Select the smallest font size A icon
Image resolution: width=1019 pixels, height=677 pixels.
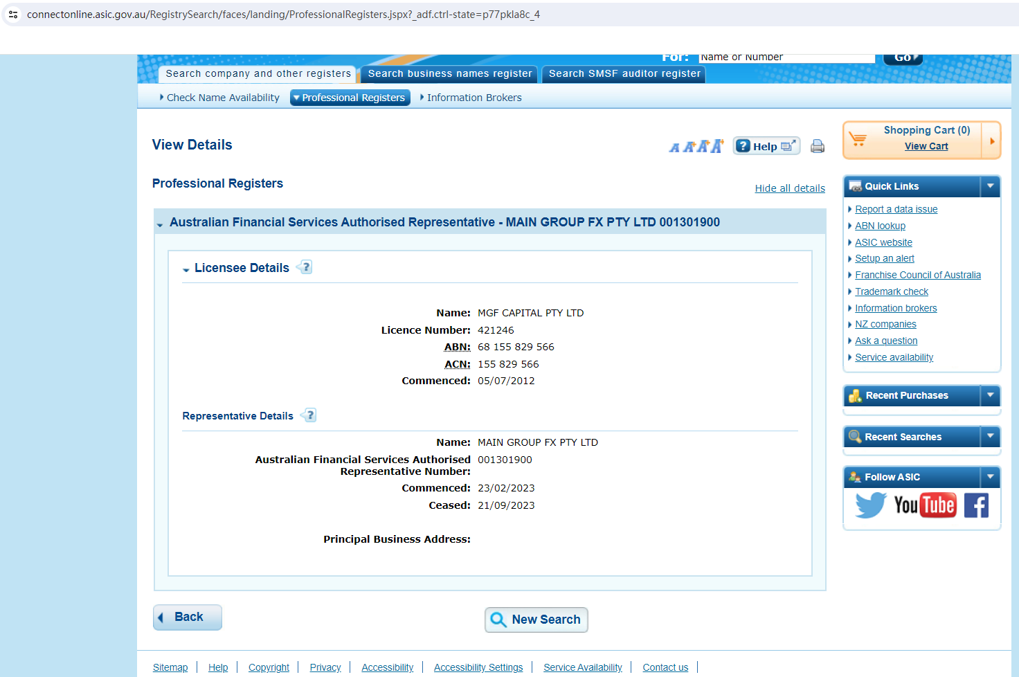coord(674,147)
